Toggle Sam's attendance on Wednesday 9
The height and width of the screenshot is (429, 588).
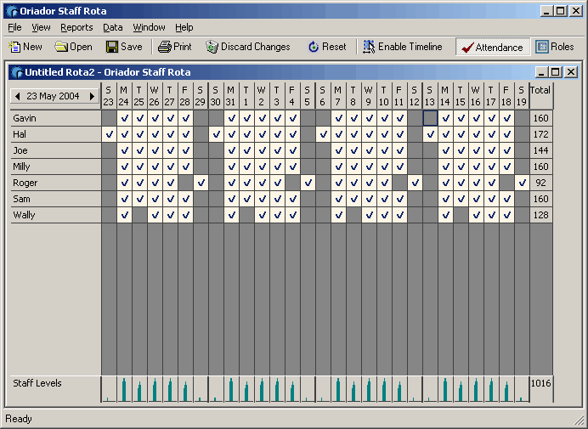pos(369,199)
